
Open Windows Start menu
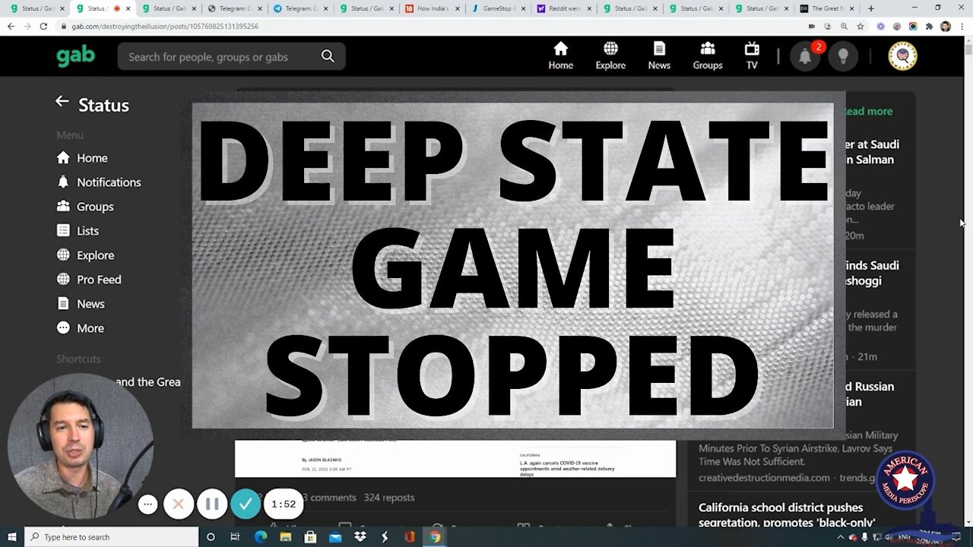[11, 537]
